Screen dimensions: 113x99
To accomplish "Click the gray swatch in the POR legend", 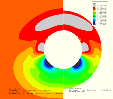I will pos(94,6).
